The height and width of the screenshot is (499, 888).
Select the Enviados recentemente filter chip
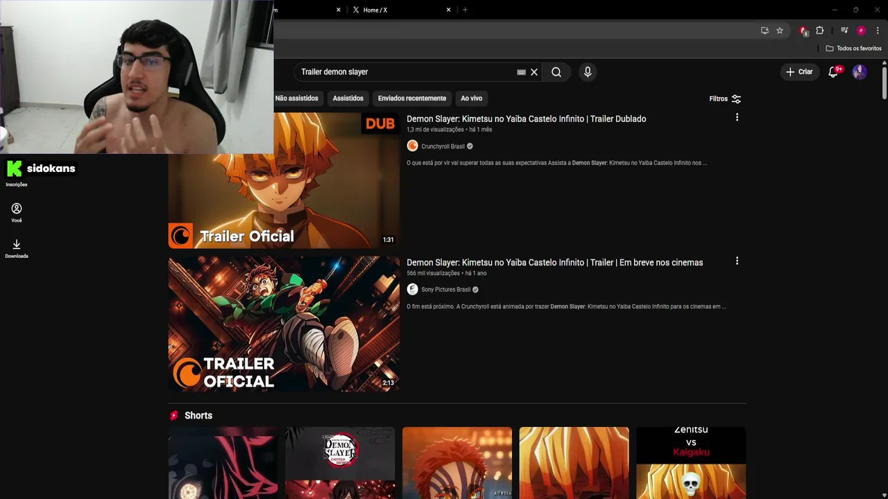point(412,98)
